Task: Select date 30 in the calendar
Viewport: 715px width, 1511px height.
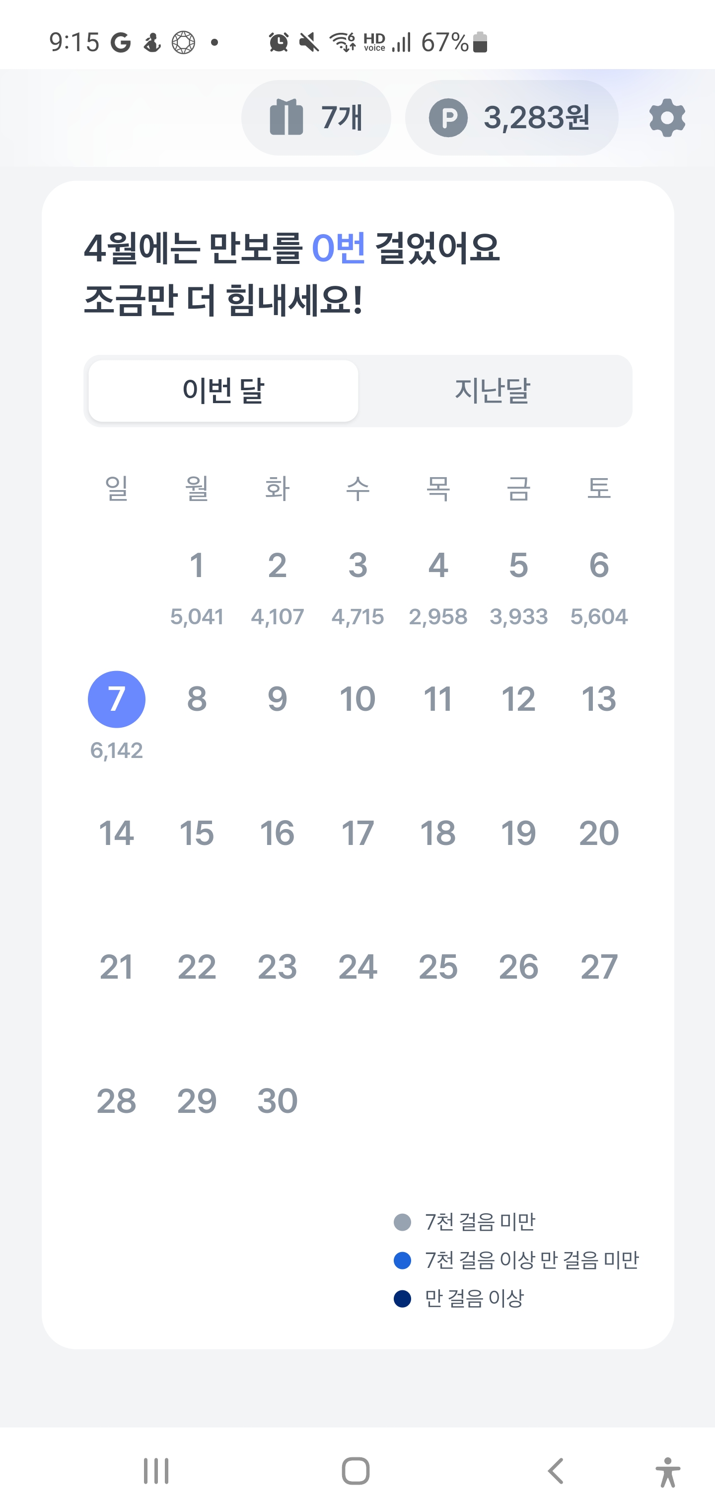Action: click(x=278, y=1101)
